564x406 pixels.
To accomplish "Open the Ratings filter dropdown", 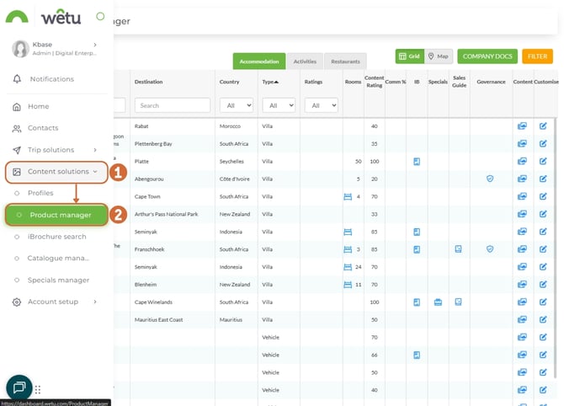I will (x=322, y=105).
